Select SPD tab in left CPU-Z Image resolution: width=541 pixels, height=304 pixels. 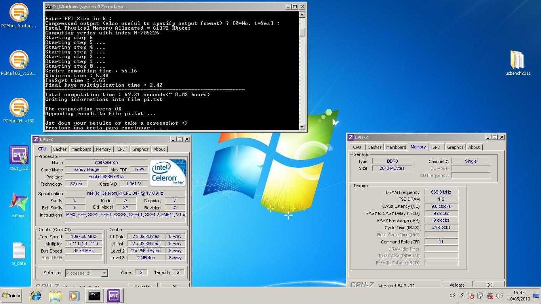pos(122,149)
